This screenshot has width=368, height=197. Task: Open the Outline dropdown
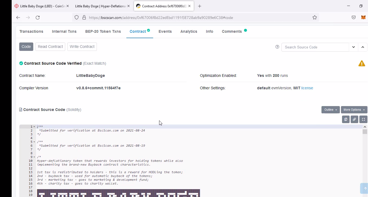tap(330, 110)
